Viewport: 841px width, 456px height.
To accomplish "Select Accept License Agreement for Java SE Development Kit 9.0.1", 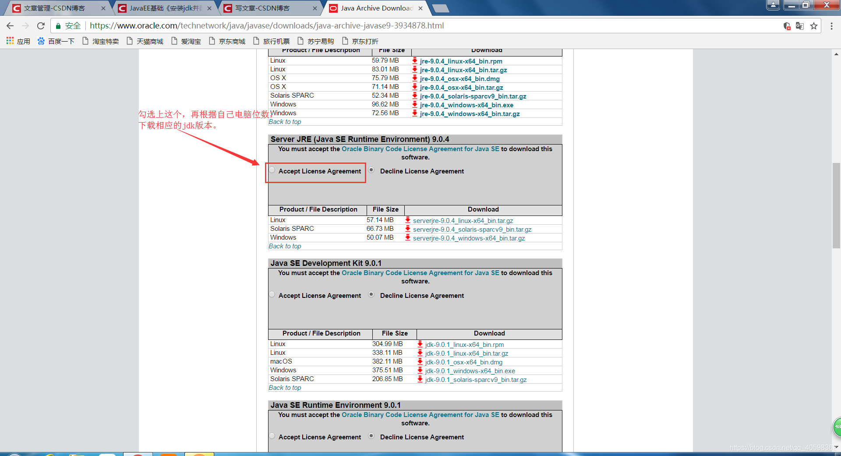I will click(272, 295).
